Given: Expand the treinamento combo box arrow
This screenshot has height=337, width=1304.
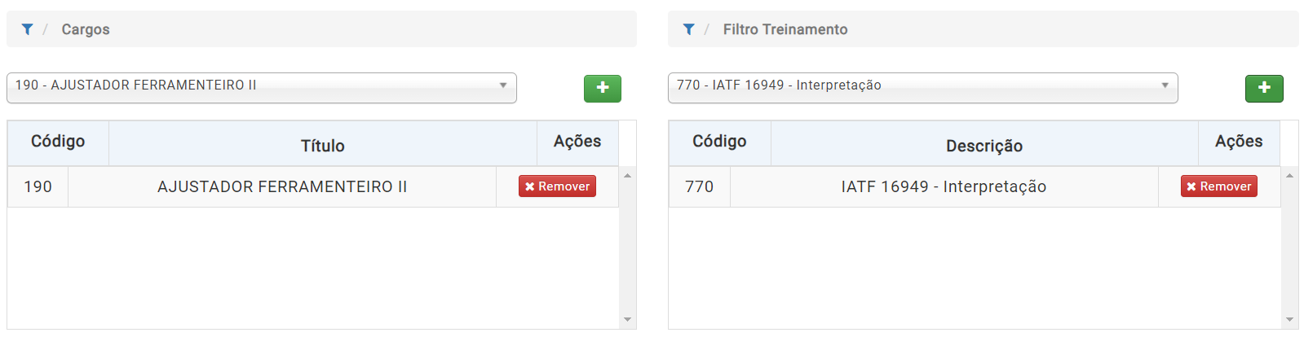Looking at the screenshot, I should 1165,85.
